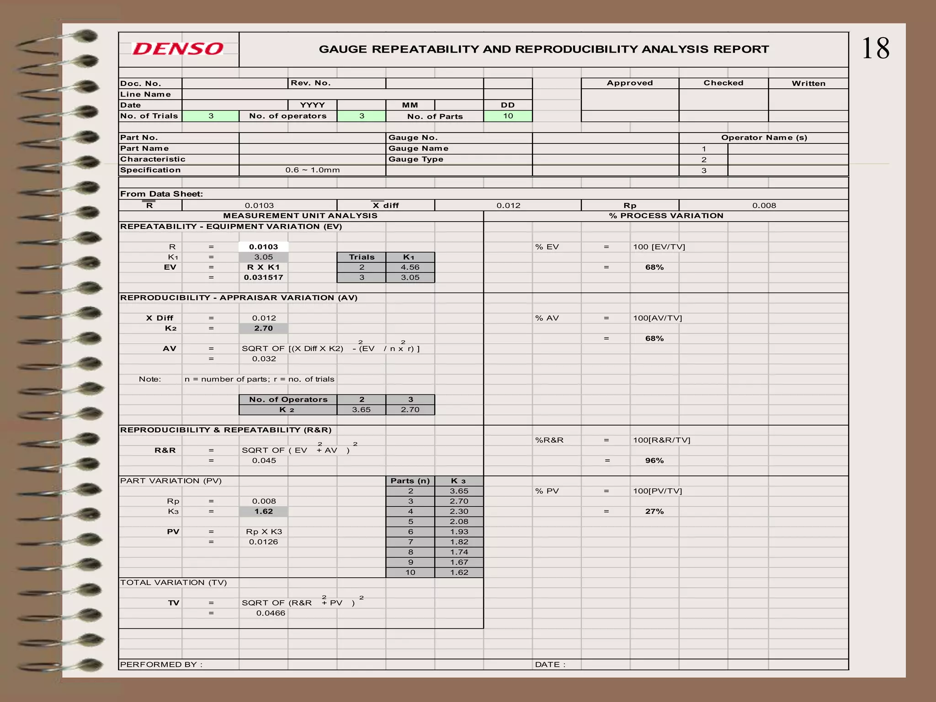This screenshot has width=936, height=702.
Task: Click the Written signature column header
Action: pos(808,83)
